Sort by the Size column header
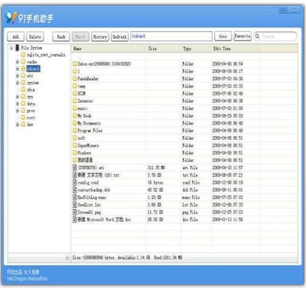The image size is (306, 288). point(163,48)
